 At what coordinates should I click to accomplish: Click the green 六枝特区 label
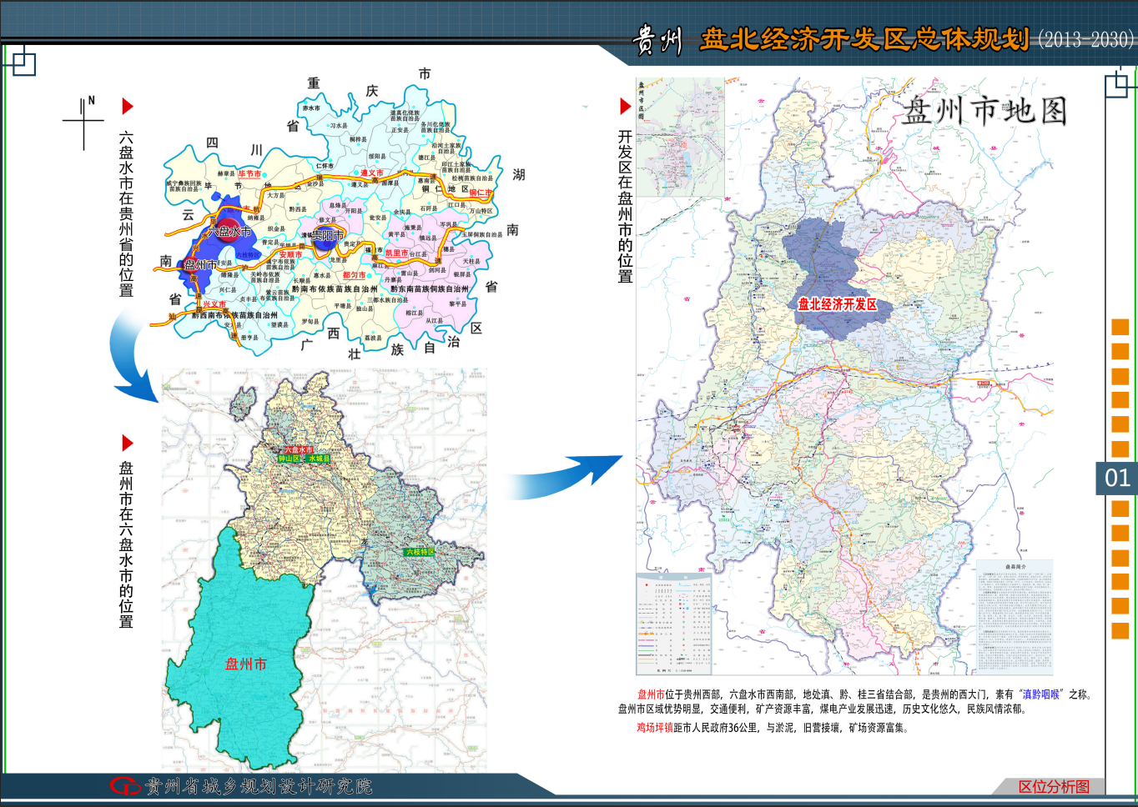pyautogui.click(x=420, y=552)
